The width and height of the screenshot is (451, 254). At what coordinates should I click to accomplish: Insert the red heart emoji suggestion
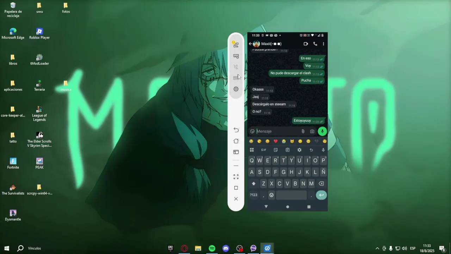(276, 141)
